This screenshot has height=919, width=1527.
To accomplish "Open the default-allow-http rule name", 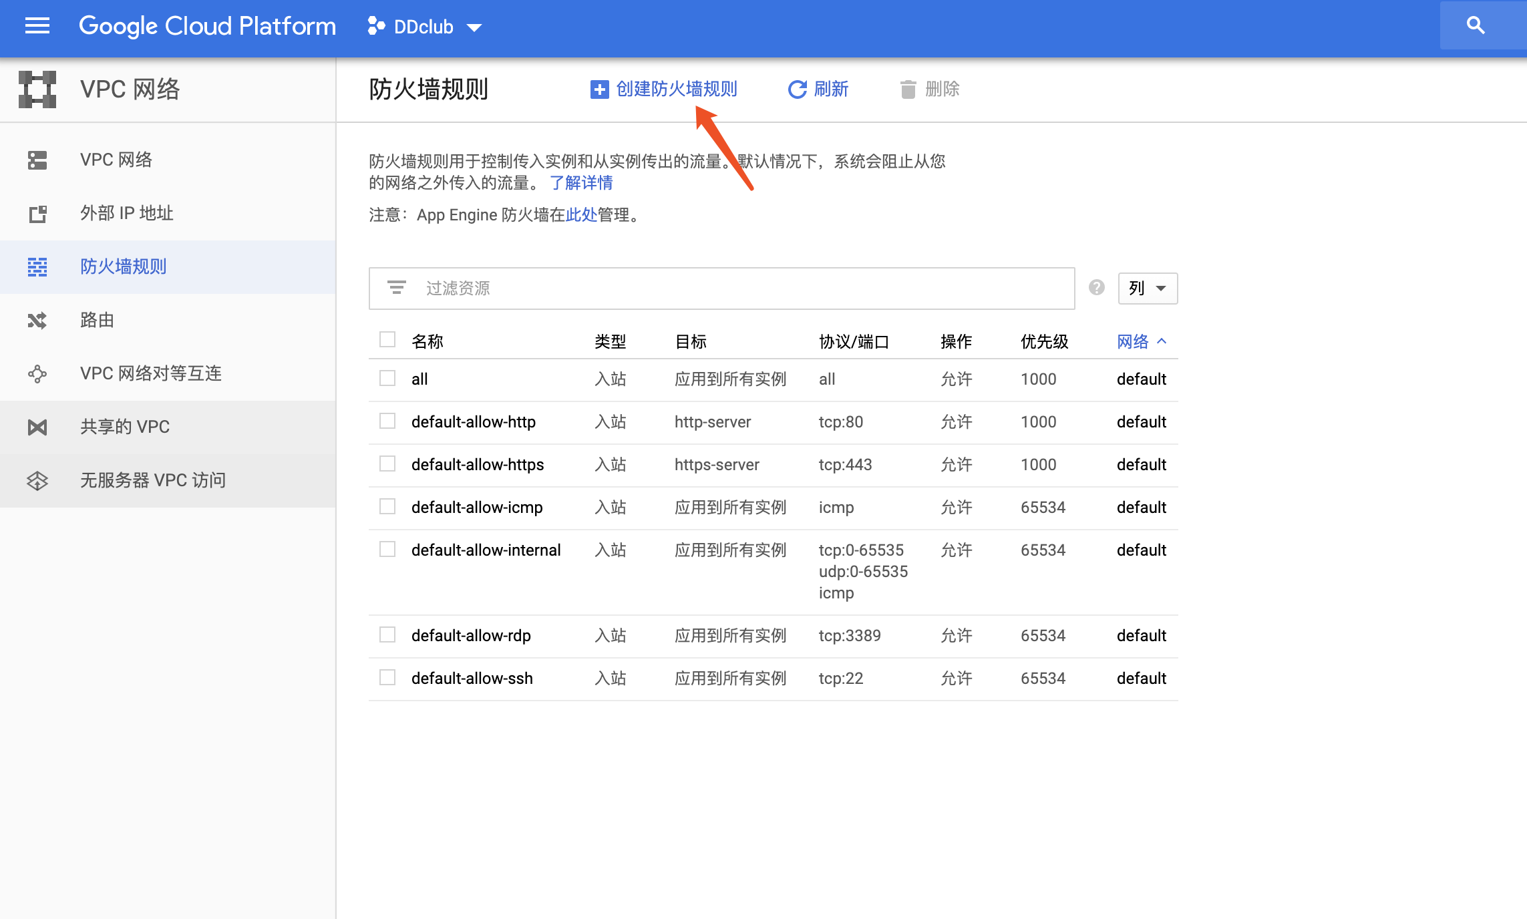I will 474,422.
